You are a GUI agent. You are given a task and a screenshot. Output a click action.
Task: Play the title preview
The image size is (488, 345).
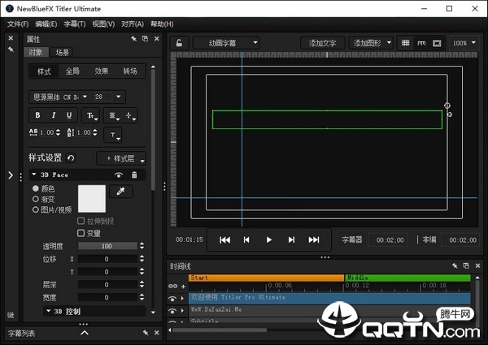point(269,239)
